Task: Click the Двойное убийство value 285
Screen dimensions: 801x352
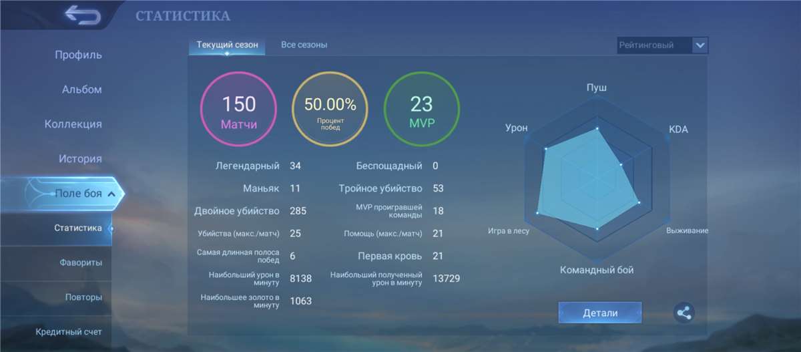Action: [x=298, y=211]
